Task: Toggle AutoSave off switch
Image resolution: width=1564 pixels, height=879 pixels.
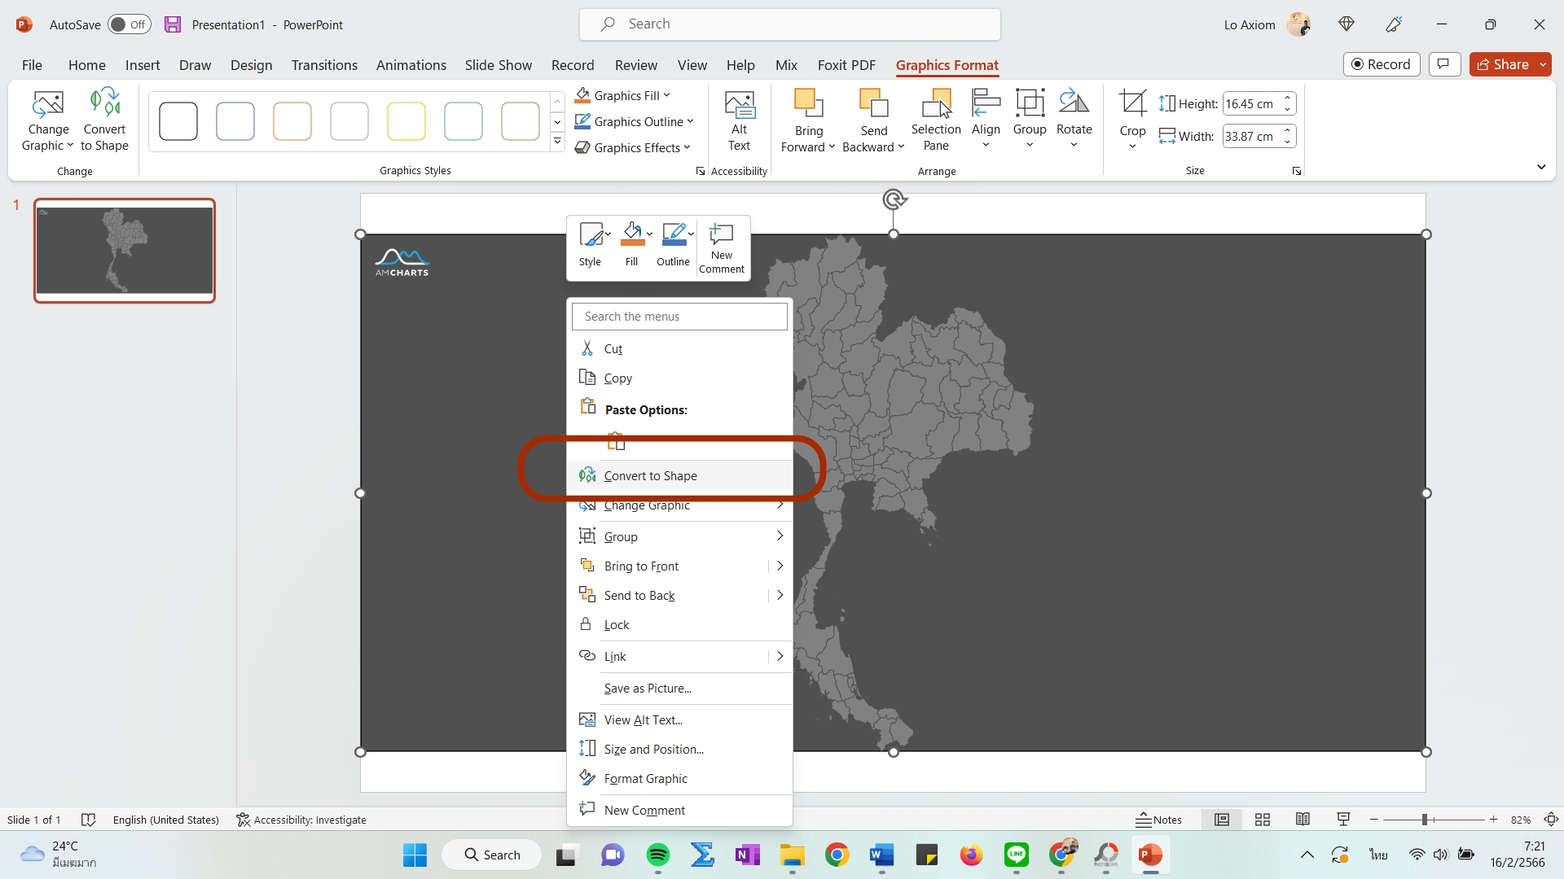Action: click(x=129, y=24)
